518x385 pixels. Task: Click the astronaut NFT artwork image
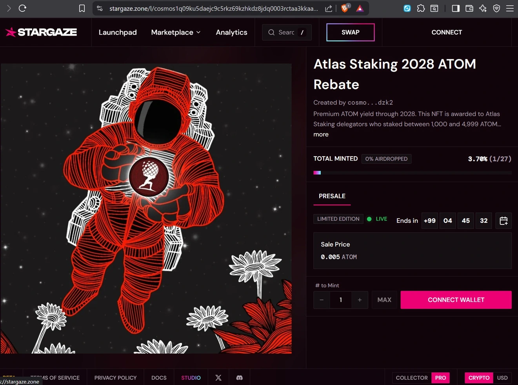click(146, 208)
